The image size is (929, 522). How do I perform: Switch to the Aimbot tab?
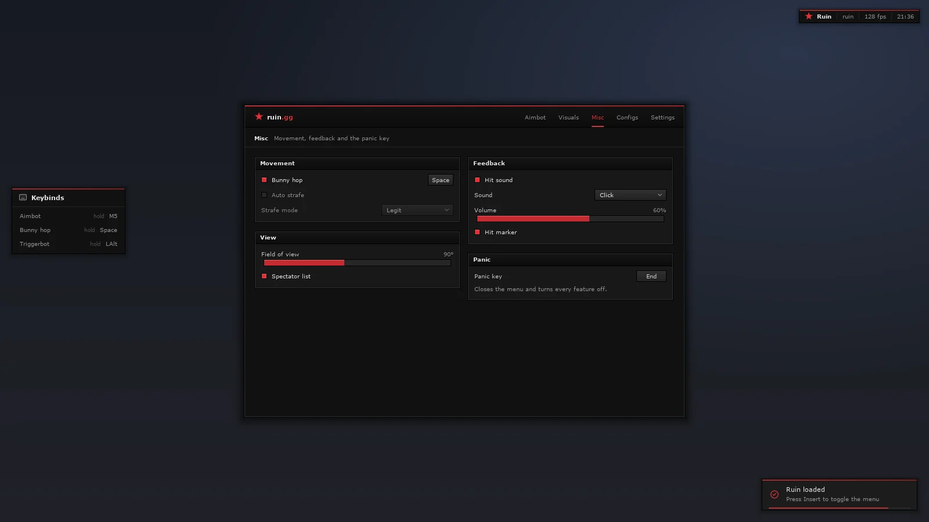coord(535,117)
